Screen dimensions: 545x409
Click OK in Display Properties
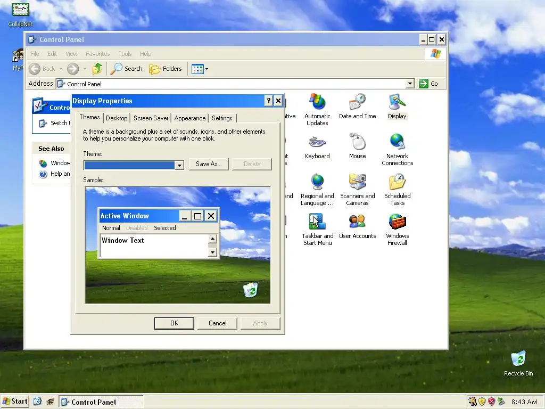pos(174,323)
